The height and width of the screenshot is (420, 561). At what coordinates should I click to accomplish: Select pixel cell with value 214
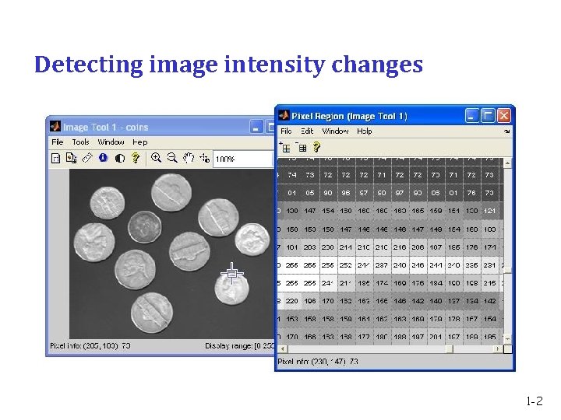click(346, 247)
